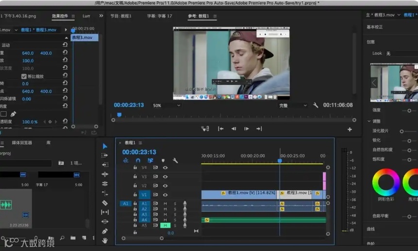Create a rectangle opacity mask
The height and width of the screenshot is (251, 418).
pyautogui.click(x=4, y=114)
